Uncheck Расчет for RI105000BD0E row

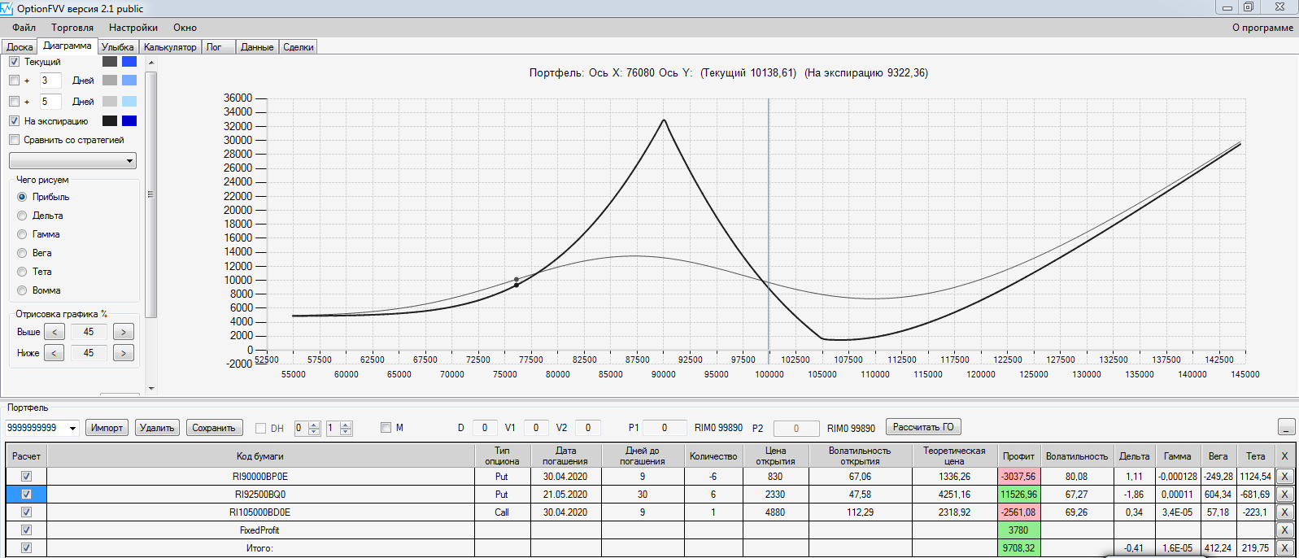(x=26, y=512)
